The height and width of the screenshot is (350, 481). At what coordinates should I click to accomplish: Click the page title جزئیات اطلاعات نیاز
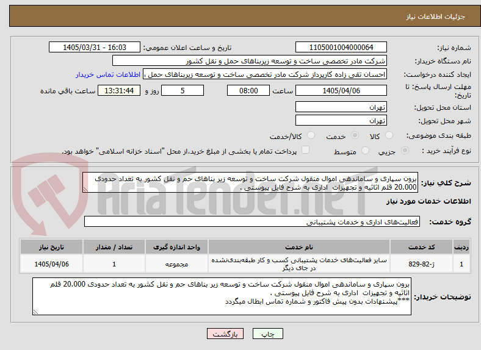point(436,16)
